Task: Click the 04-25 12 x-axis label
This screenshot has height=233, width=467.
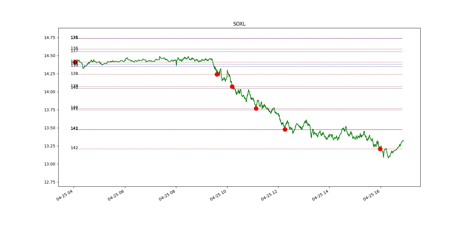Action: [x=269, y=195]
